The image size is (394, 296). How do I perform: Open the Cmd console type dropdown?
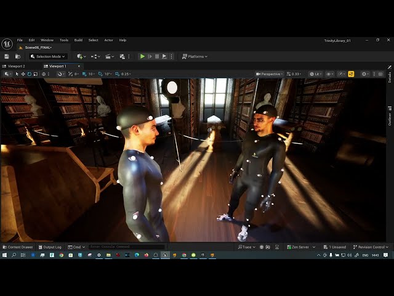tap(76, 247)
